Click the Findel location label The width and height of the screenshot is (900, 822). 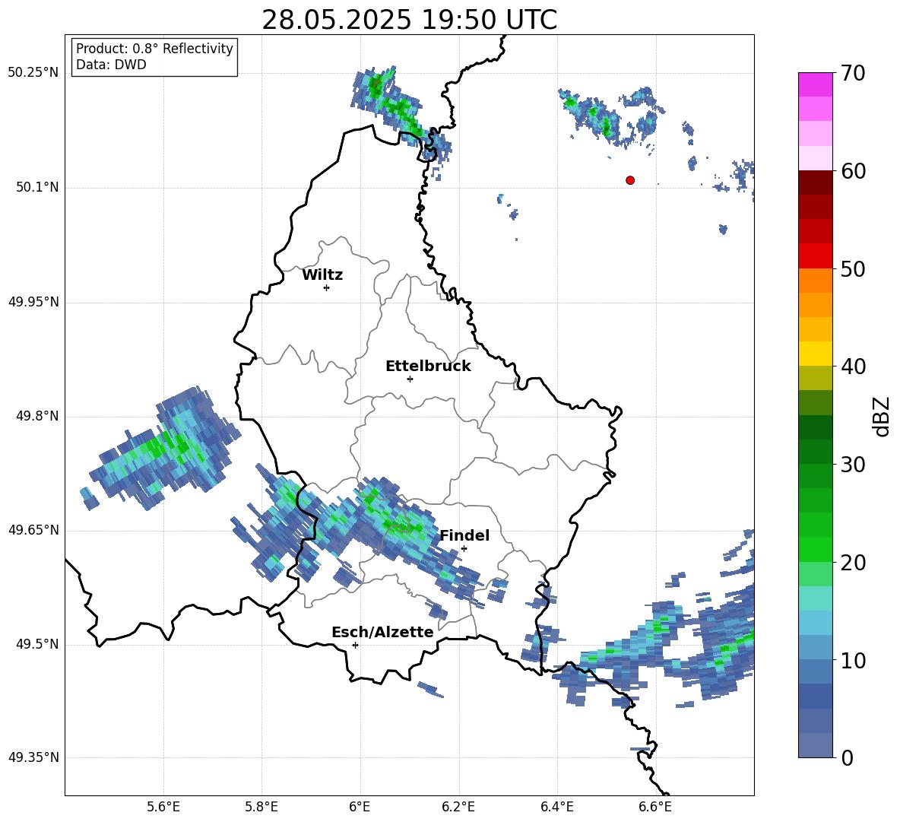click(464, 535)
